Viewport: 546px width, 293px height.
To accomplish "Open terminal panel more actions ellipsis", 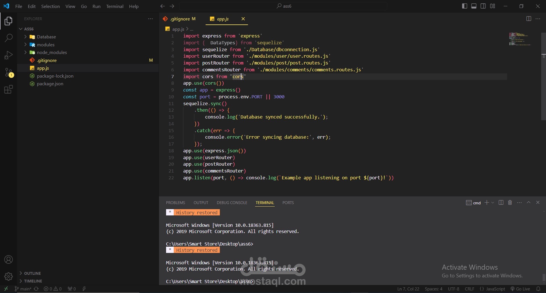I will (x=519, y=203).
